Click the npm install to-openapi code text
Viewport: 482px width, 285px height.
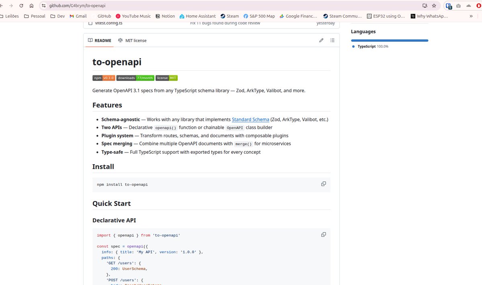coord(123,185)
